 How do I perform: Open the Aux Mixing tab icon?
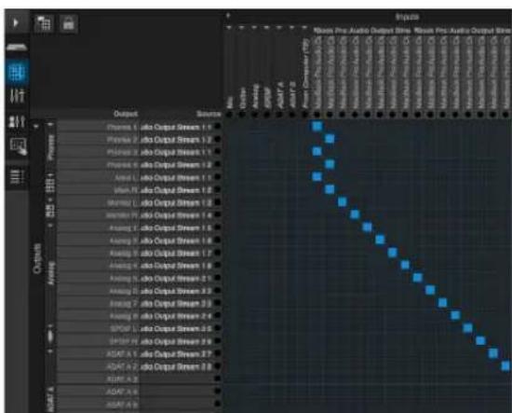click(x=17, y=121)
